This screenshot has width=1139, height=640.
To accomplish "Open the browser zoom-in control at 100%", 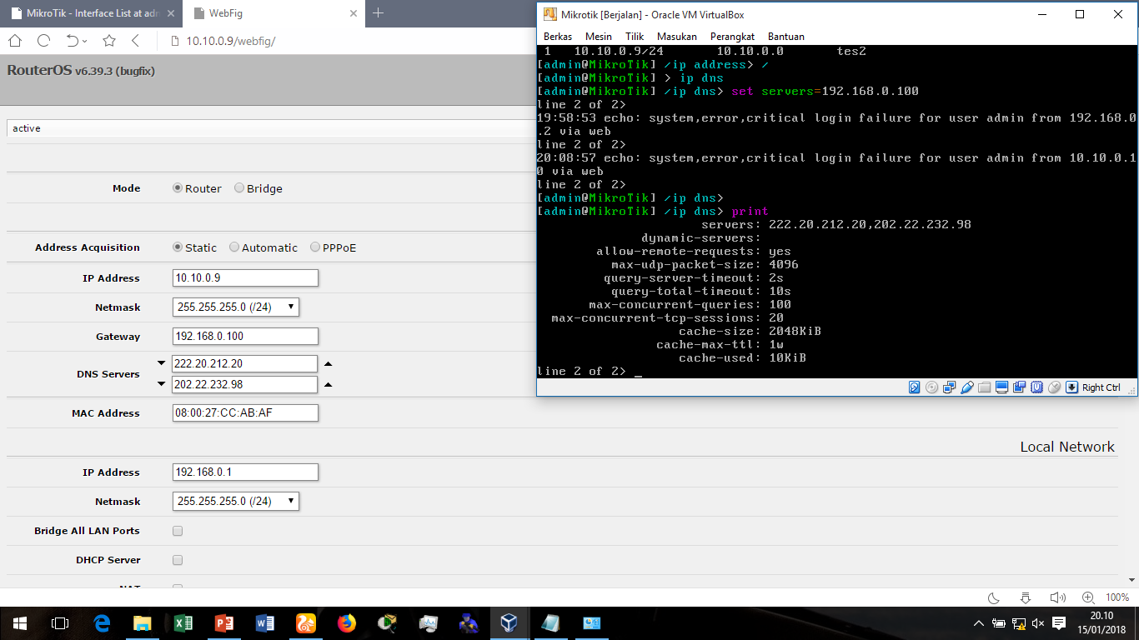I will pyautogui.click(x=1088, y=597).
